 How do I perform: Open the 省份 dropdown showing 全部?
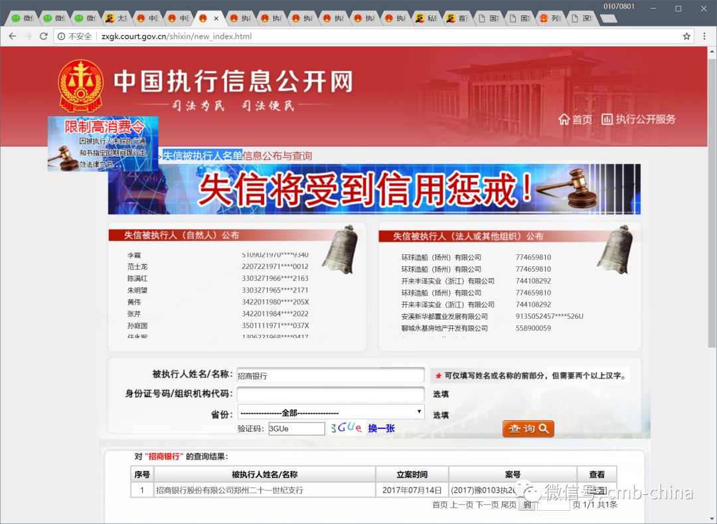click(x=331, y=412)
